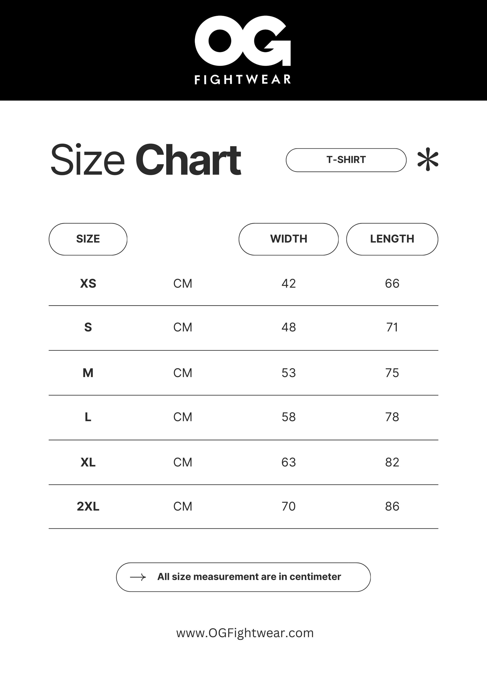Click the SIZE column header
The width and height of the screenshot is (487, 689).
coord(88,239)
